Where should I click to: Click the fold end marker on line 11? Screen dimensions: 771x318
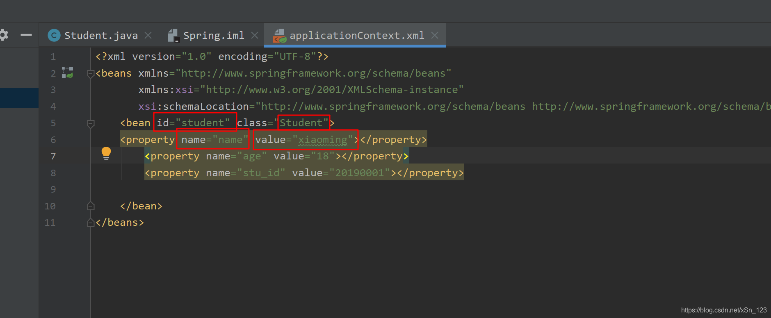[x=91, y=223]
